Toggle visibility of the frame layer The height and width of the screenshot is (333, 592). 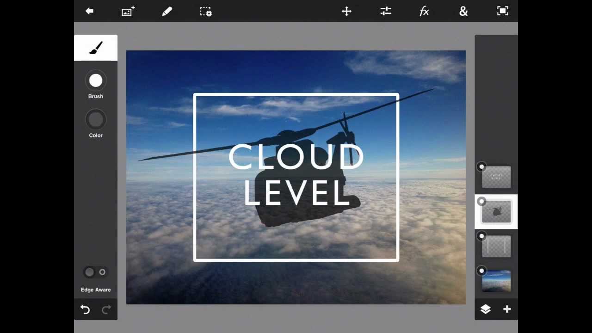pyautogui.click(x=481, y=236)
